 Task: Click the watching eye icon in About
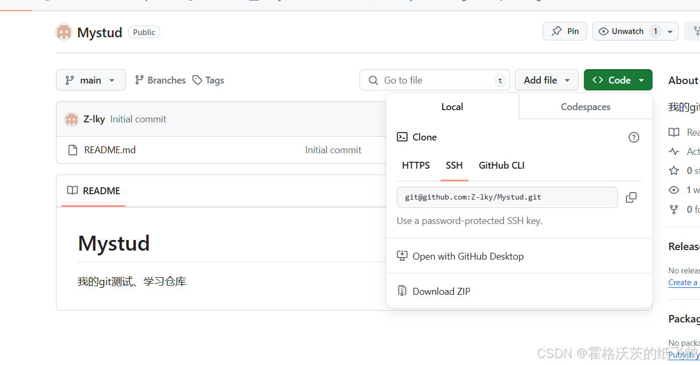(x=674, y=190)
